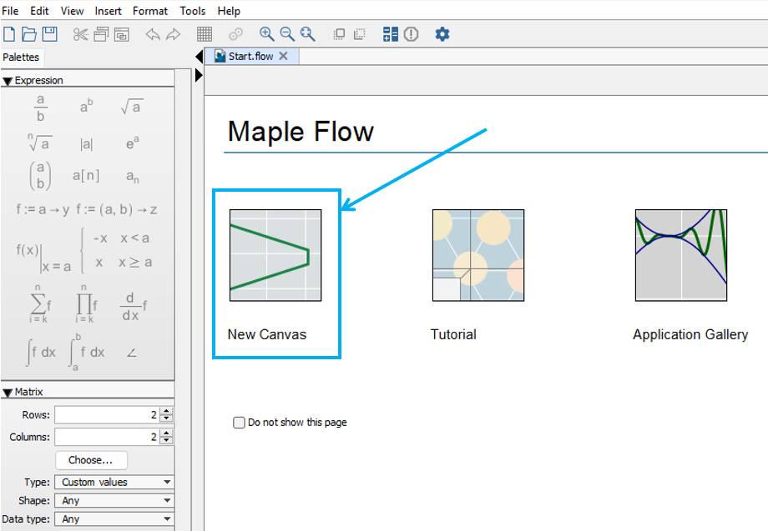Image resolution: width=768 pixels, height=531 pixels.
Task: Click the Paste icon in toolbar
Action: click(122, 34)
